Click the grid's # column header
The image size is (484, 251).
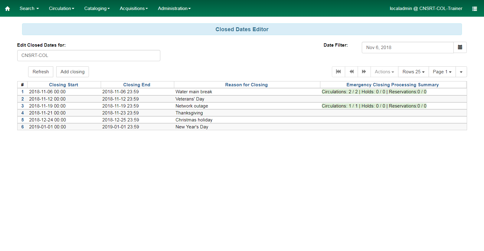(x=22, y=85)
